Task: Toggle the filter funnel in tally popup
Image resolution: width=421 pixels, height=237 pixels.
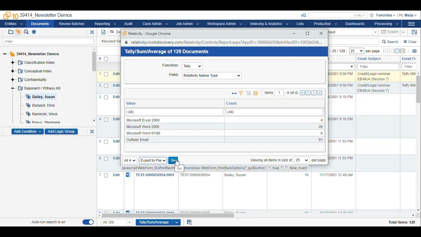Action: tap(241, 93)
